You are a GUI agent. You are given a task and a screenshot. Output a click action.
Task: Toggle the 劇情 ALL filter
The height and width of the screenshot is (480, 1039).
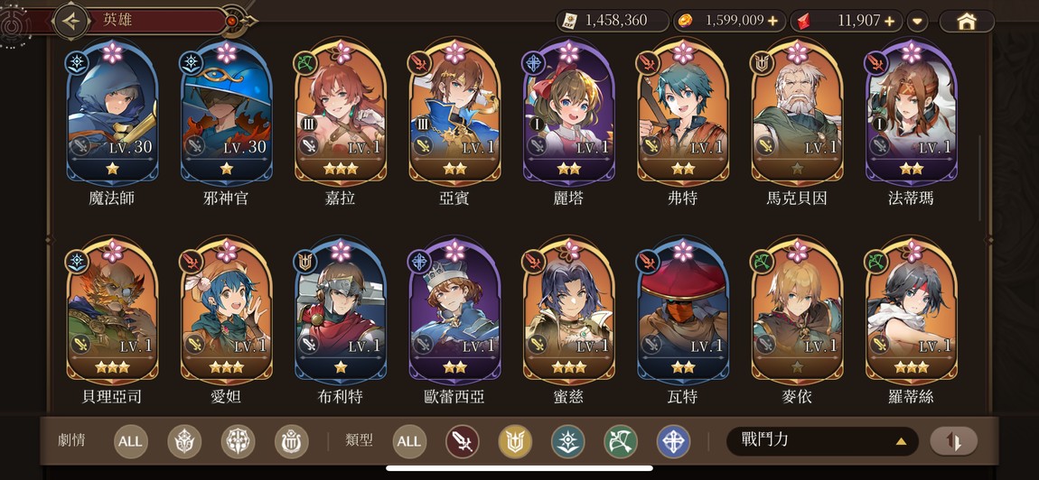[130, 441]
